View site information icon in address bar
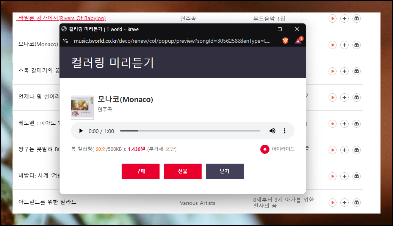This screenshot has height=226, width=393. point(66,41)
